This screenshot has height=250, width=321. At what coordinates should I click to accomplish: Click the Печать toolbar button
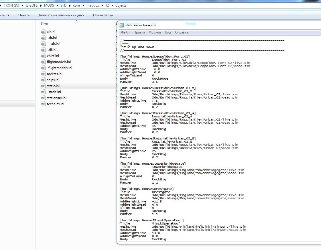(24, 15)
